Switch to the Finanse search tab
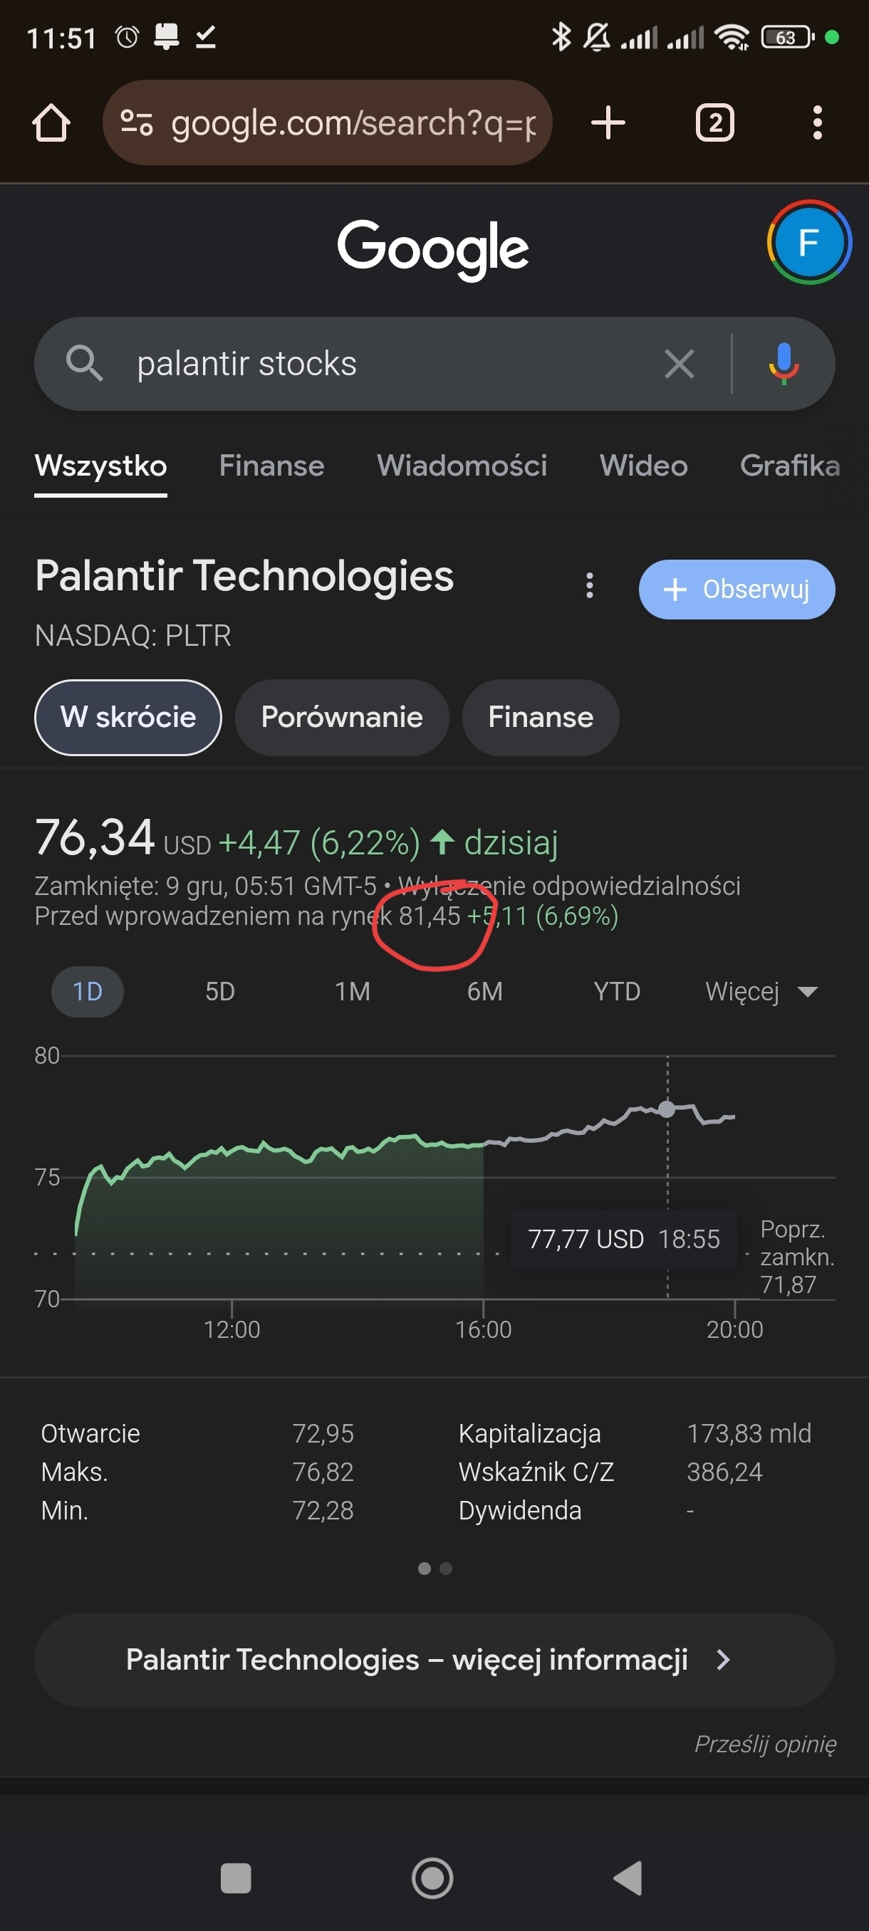The height and width of the screenshot is (1931, 869). (x=271, y=466)
